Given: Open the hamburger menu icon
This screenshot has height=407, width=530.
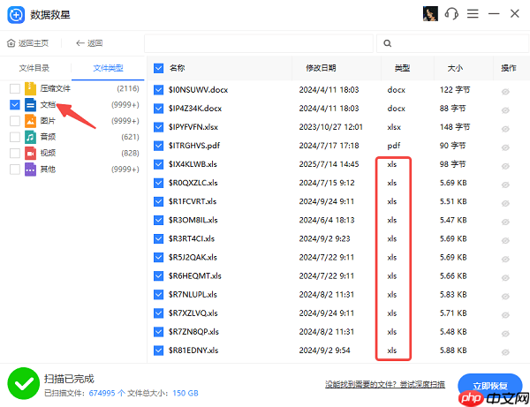Looking at the screenshot, I should click(x=473, y=14).
